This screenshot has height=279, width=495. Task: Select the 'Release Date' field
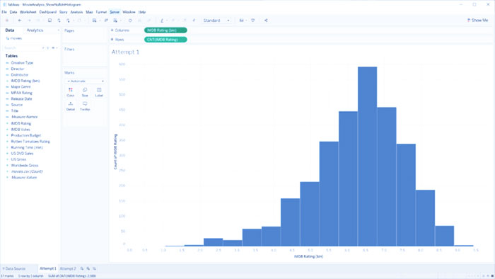click(x=21, y=99)
